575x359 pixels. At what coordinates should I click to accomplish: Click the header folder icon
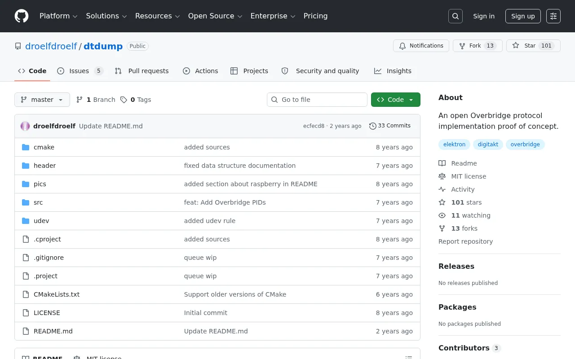[26, 166]
